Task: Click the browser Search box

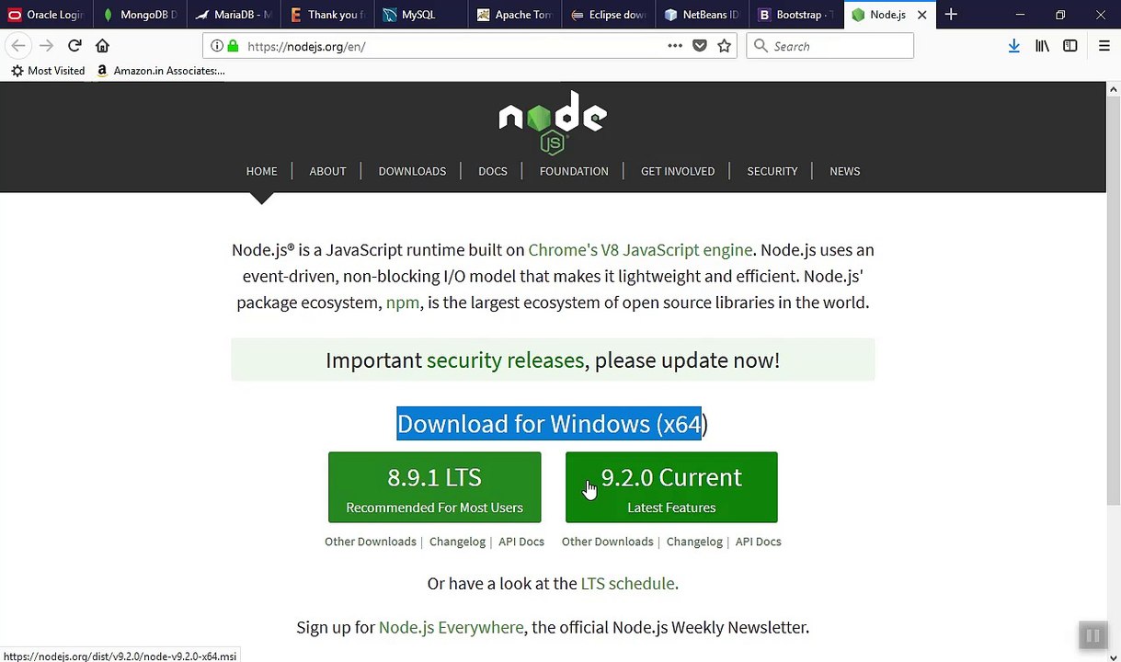Action: [x=829, y=46]
